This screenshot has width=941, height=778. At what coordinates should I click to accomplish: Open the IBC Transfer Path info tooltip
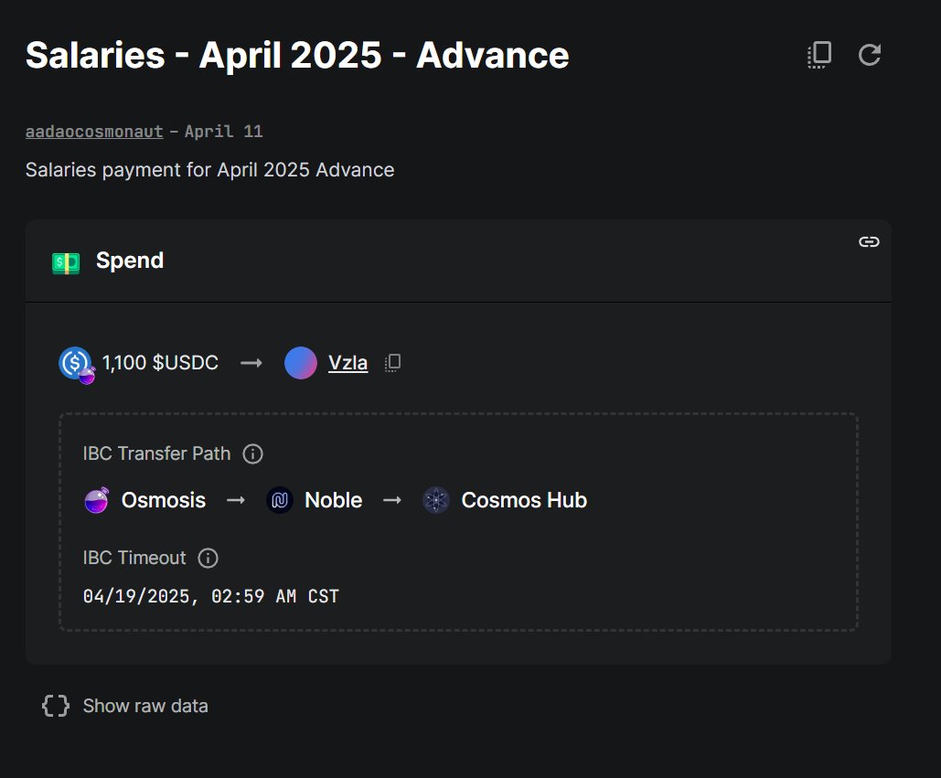pos(252,453)
